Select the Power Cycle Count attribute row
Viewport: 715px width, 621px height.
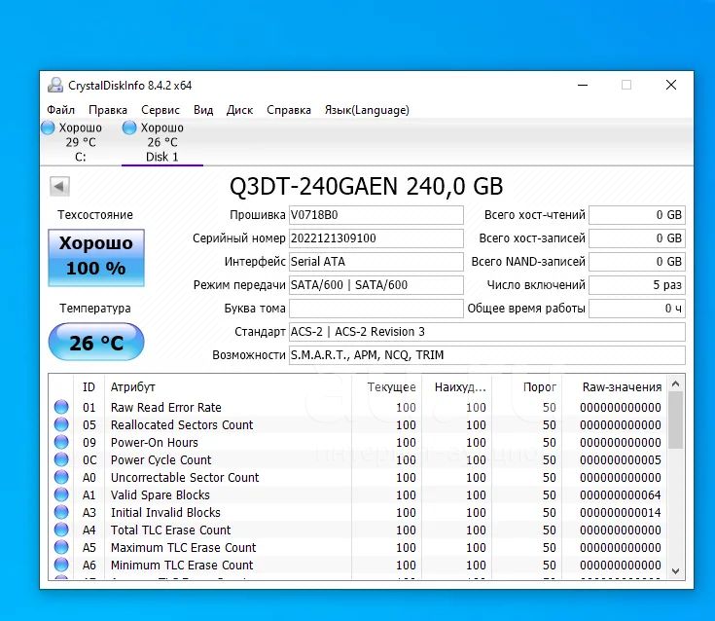(x=358, y=459)
